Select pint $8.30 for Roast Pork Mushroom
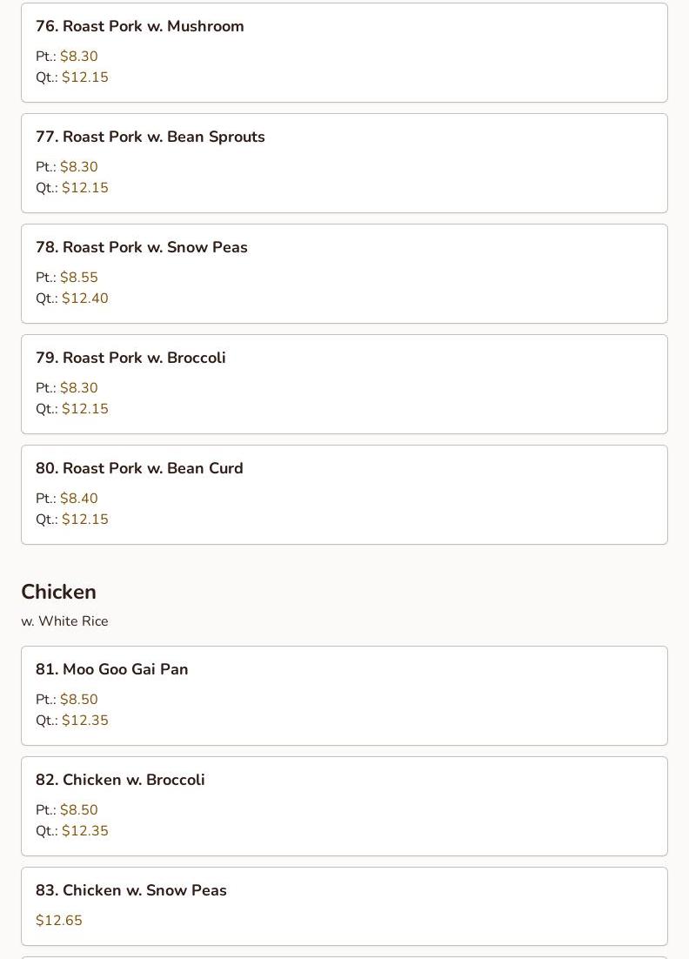This screenshot has width=689, height=959. [x=78, y=57]
